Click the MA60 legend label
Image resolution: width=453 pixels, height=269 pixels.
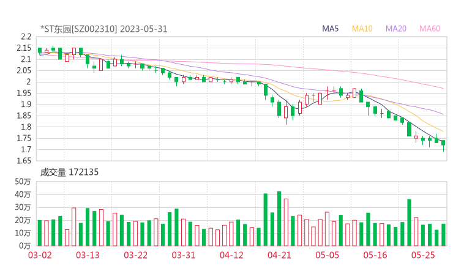430,29
